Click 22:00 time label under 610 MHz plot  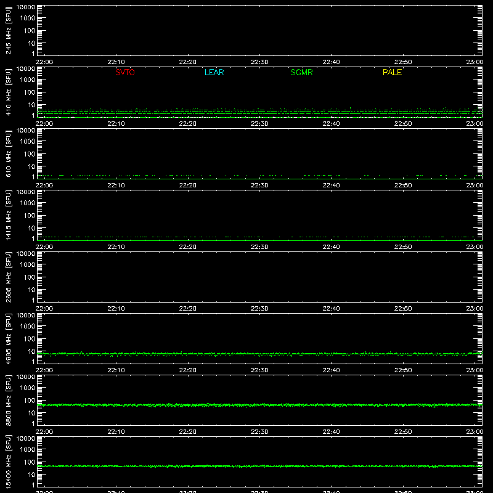[44, 185]
